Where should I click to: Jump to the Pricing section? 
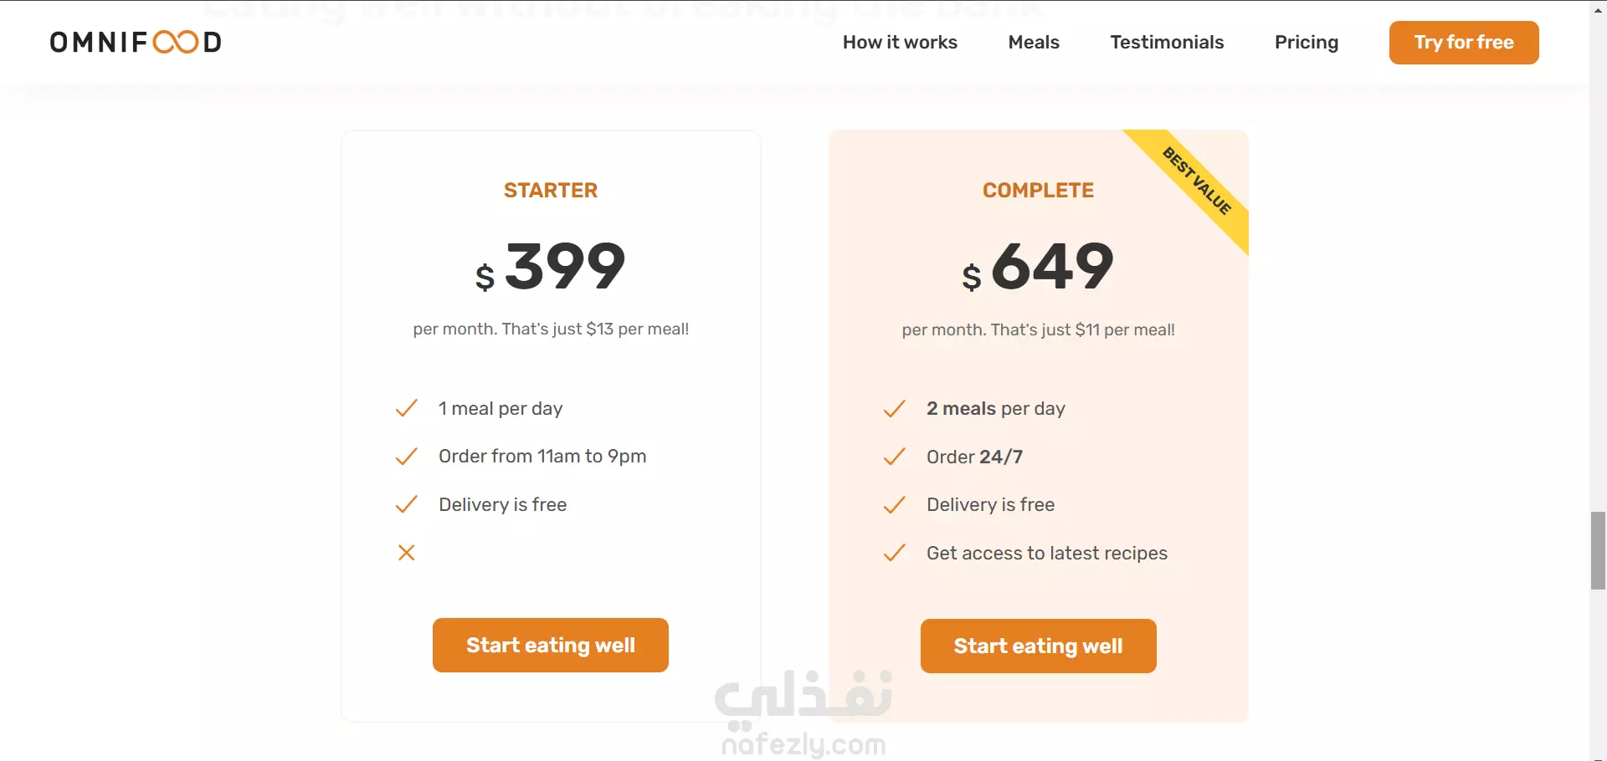click(1307, 43)
